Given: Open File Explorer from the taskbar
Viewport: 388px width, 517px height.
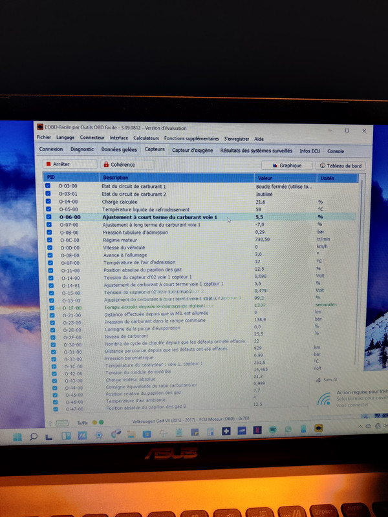Looking at the screenshot, I should [x=131, y=434].
